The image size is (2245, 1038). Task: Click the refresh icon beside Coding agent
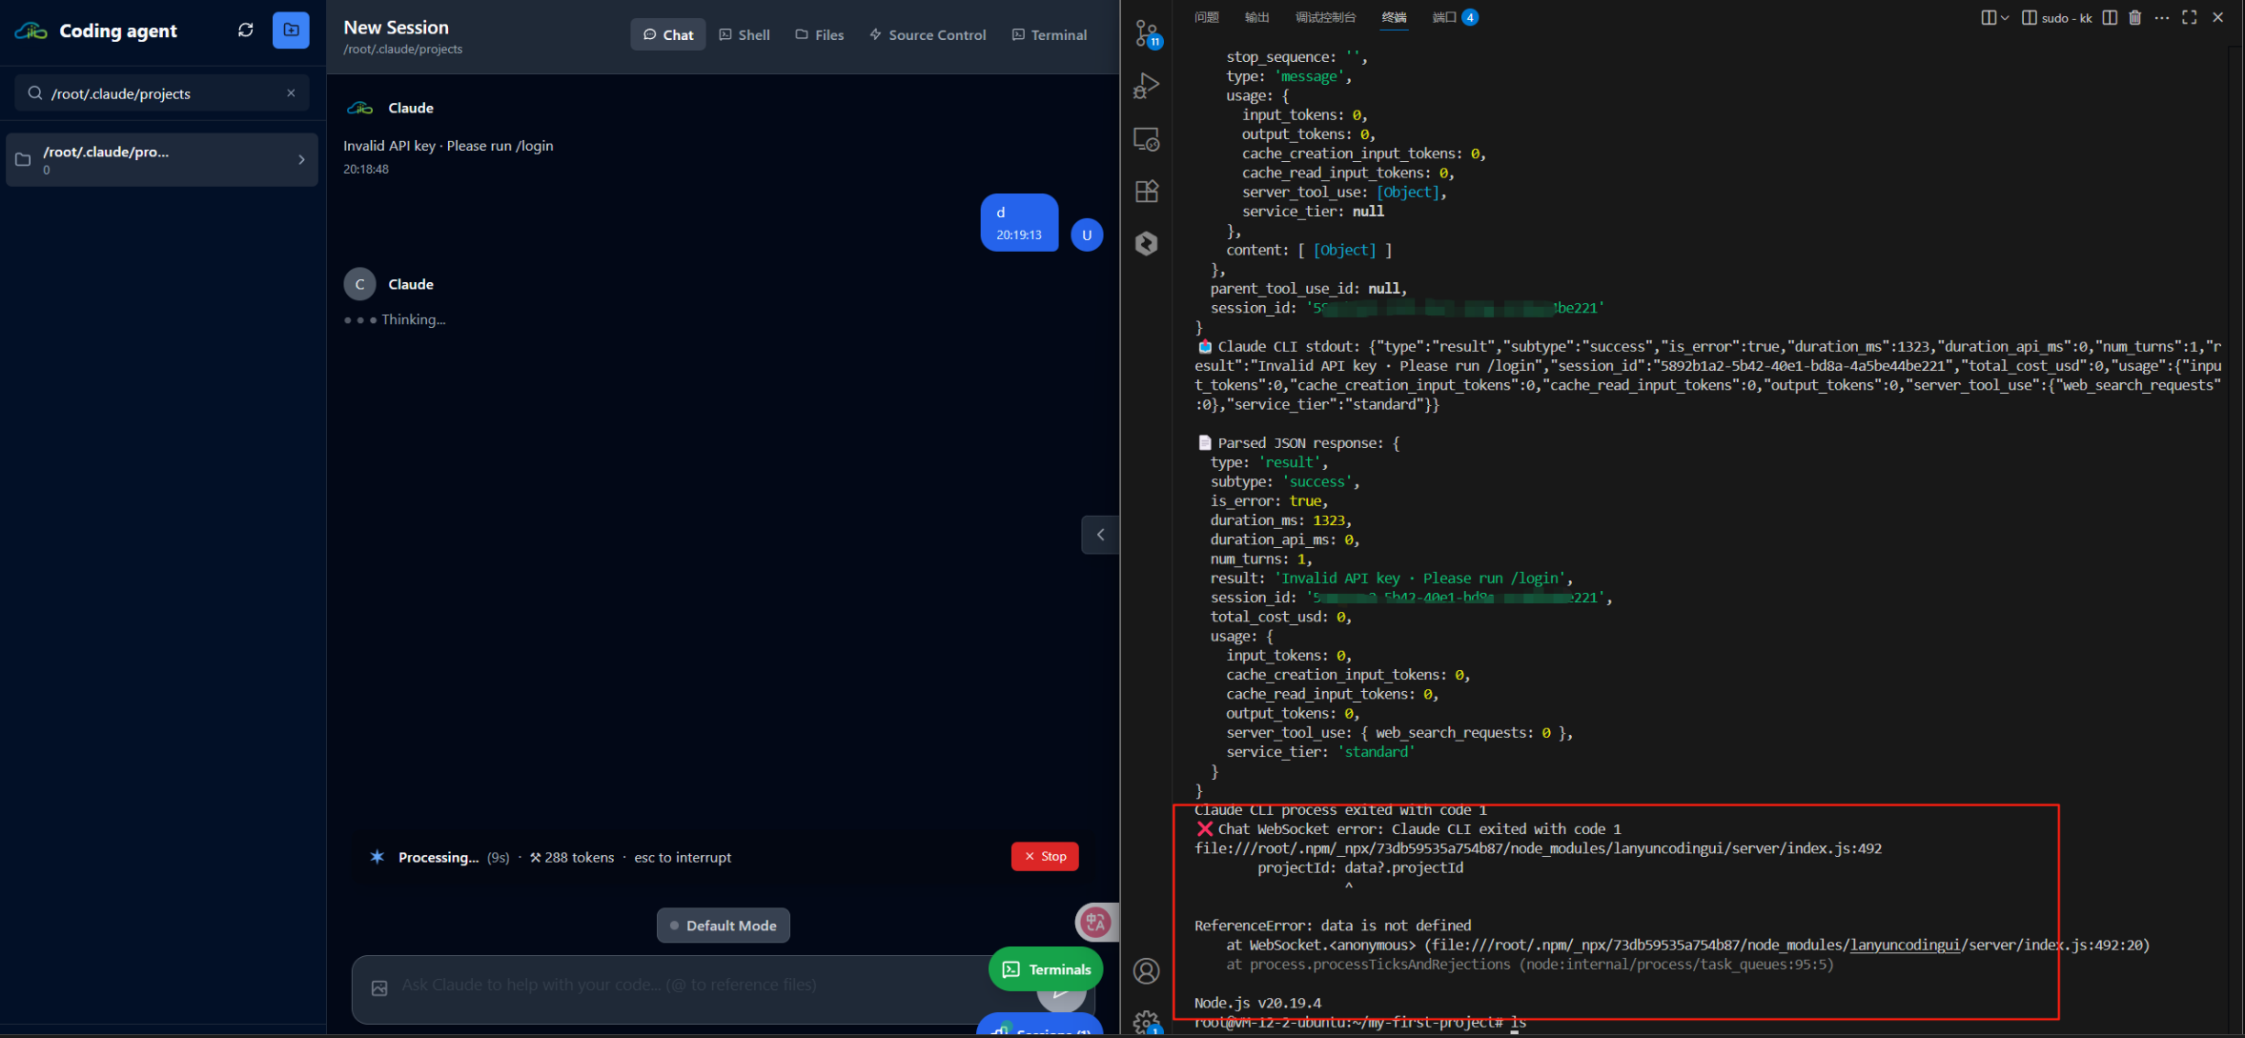[x=246, y=31]
